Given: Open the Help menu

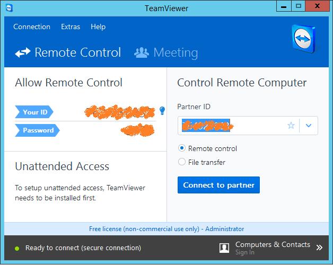Looking at the screenshot, I should pyautogui.click(x=98, y=27).
